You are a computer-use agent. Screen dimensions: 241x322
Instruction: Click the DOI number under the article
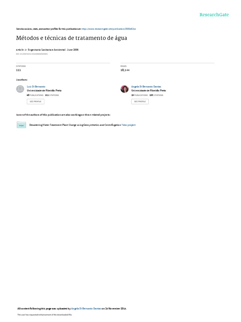(x=32, y=54)
